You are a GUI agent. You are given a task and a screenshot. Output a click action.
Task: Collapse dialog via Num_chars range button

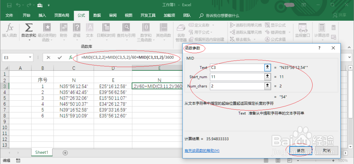click(268, 86)
